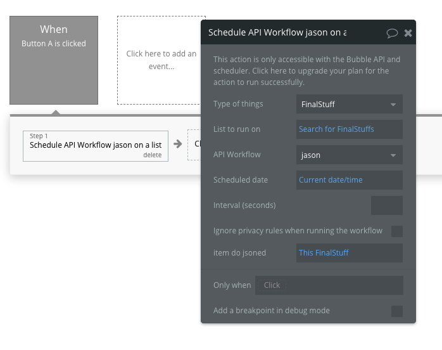Click the Only when condition field
Screen dimensions: 442x350
click(329, 285)
